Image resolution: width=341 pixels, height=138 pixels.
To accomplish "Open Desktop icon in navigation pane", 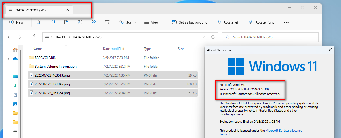I will pos(15,77).
